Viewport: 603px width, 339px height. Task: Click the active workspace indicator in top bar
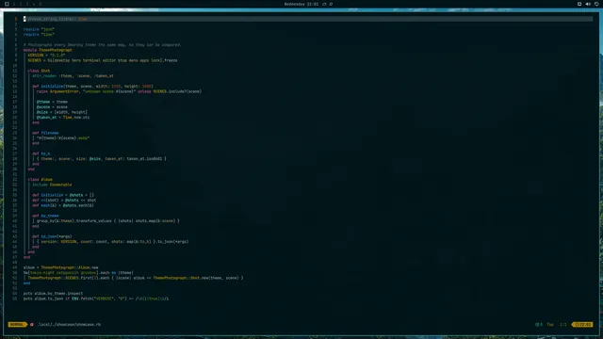7,4
